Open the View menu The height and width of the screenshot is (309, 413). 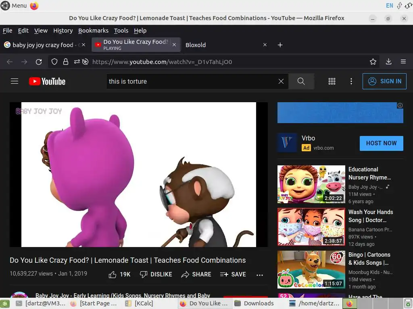pos(41,31)
